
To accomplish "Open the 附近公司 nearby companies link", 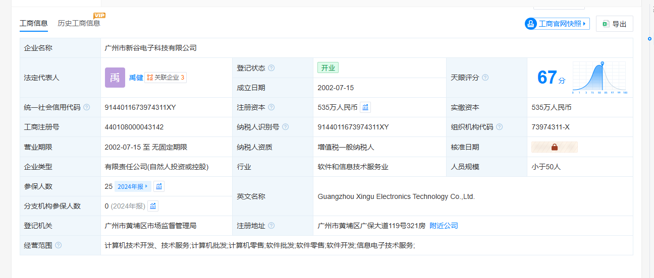I will (x=444, y=226).
